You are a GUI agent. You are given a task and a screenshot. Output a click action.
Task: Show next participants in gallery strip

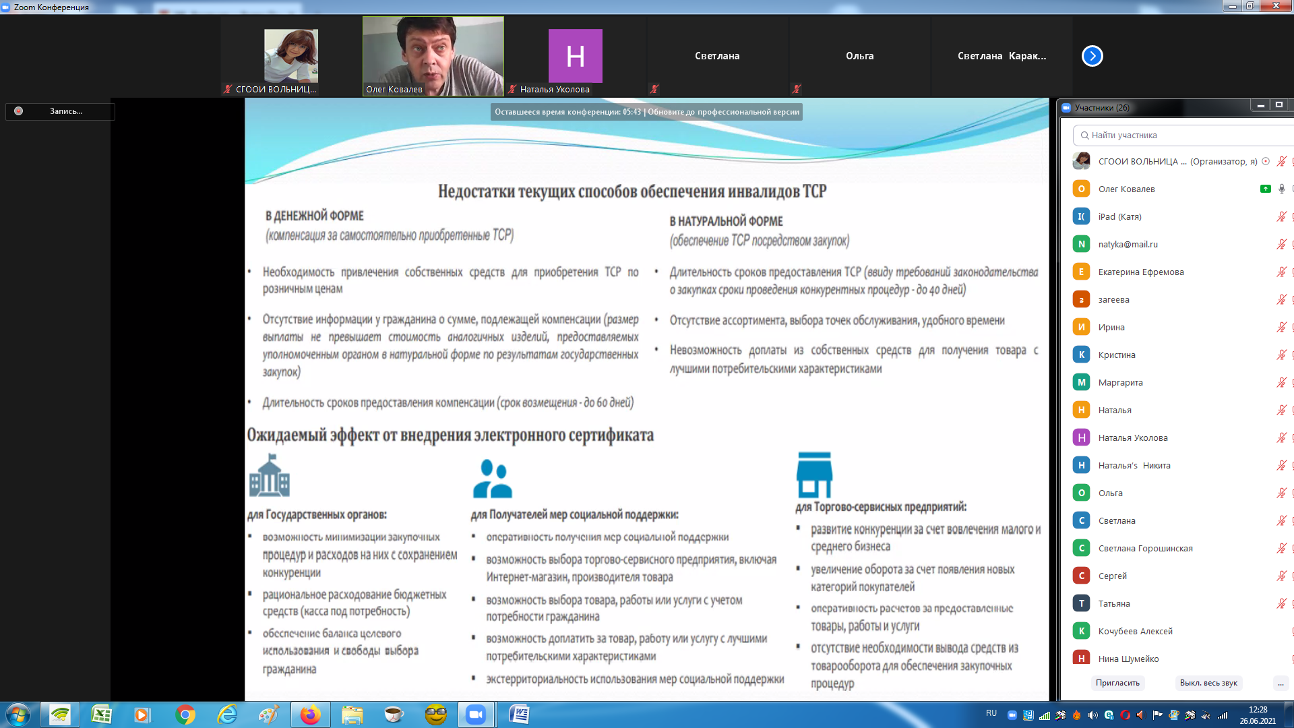[x=1092, y=56]
